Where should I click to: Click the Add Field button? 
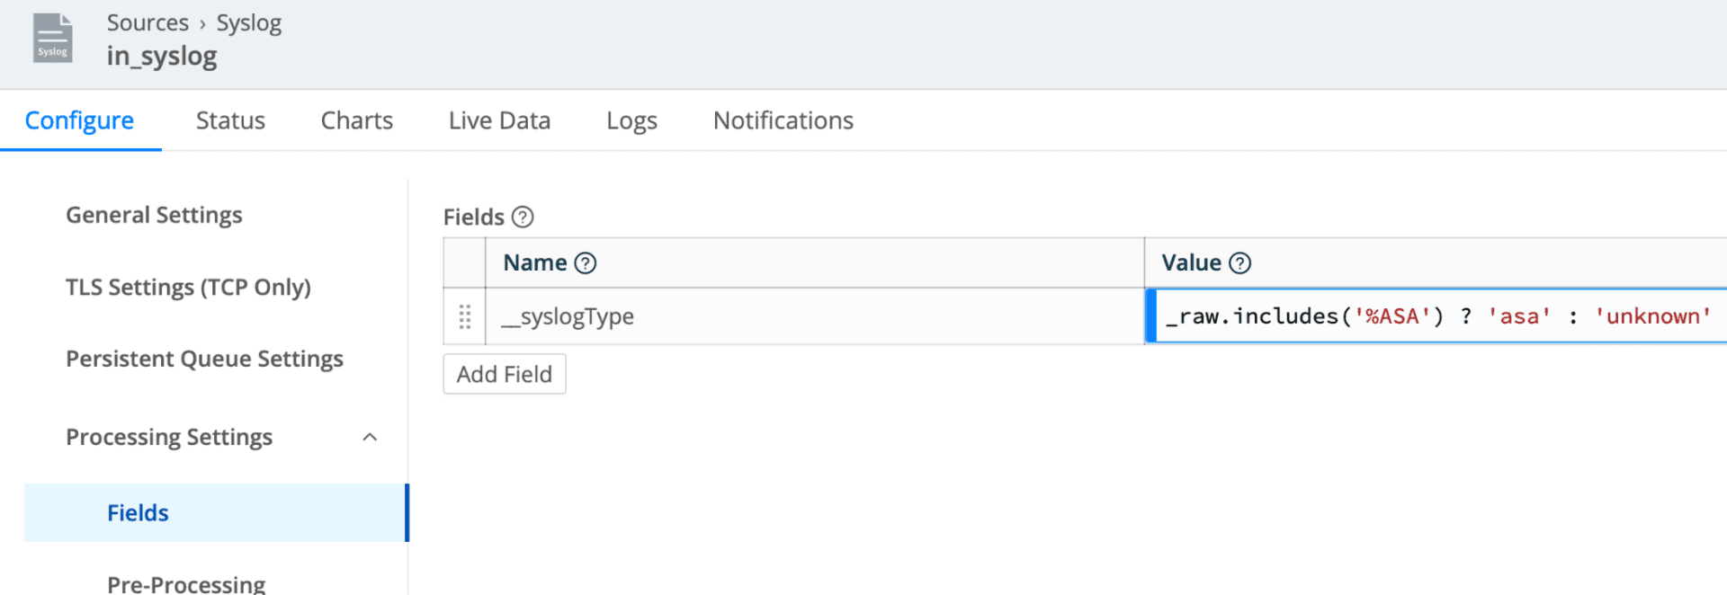(504, 374)
